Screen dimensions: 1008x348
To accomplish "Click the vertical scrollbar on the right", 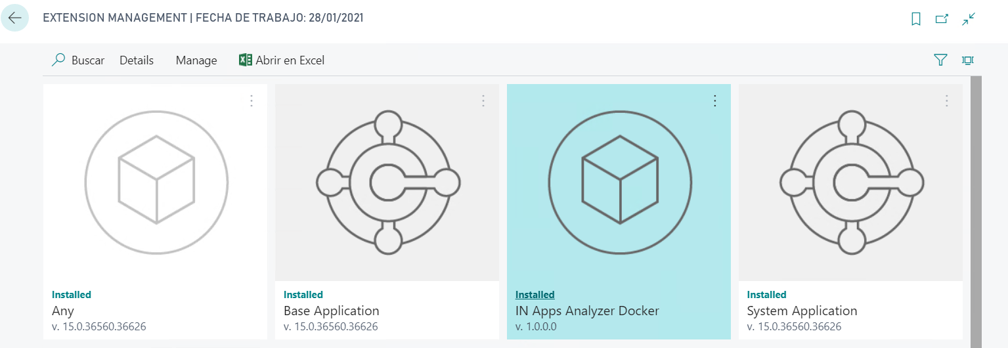I will [975, 210].
